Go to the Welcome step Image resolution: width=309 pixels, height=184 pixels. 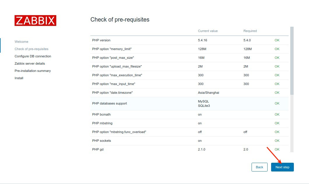pos(22,42)
